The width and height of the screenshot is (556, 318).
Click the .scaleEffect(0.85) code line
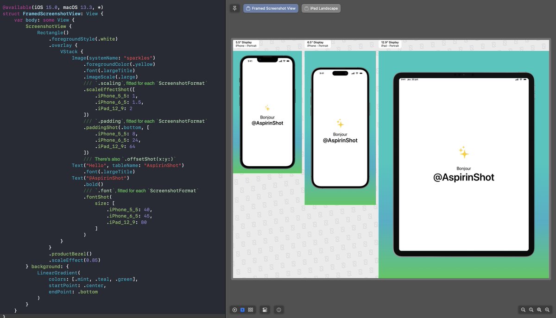coord(75,260)
